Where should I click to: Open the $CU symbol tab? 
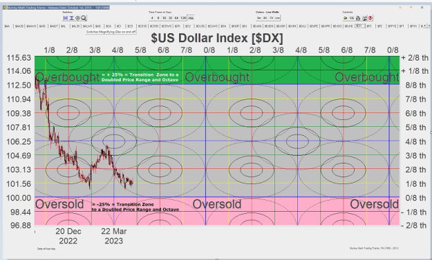pyautogui.click(x=188, y=26)
